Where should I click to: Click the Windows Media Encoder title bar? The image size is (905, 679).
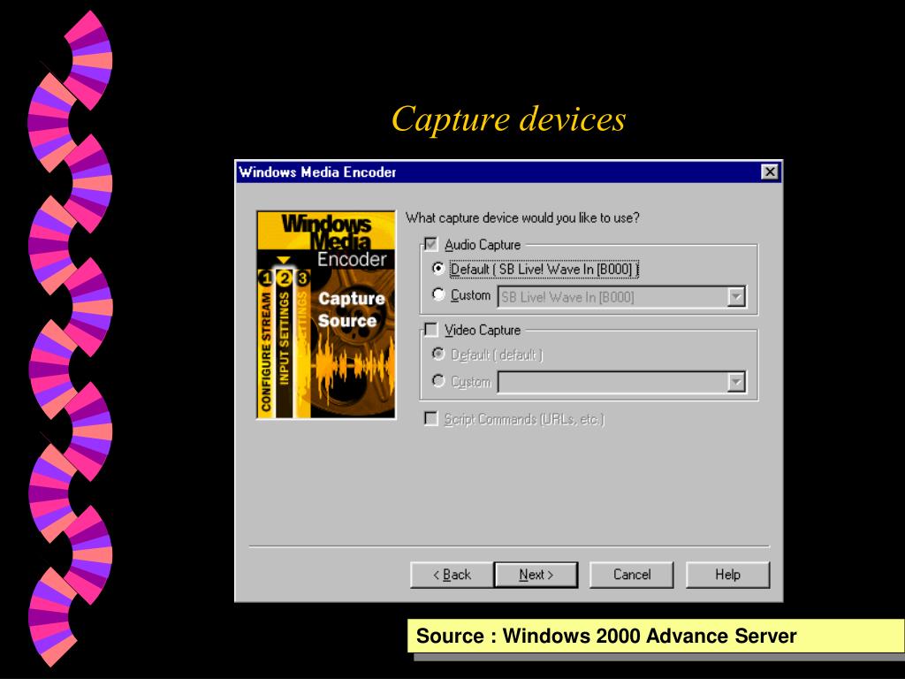pyautogui.click(x=508, y=172)
